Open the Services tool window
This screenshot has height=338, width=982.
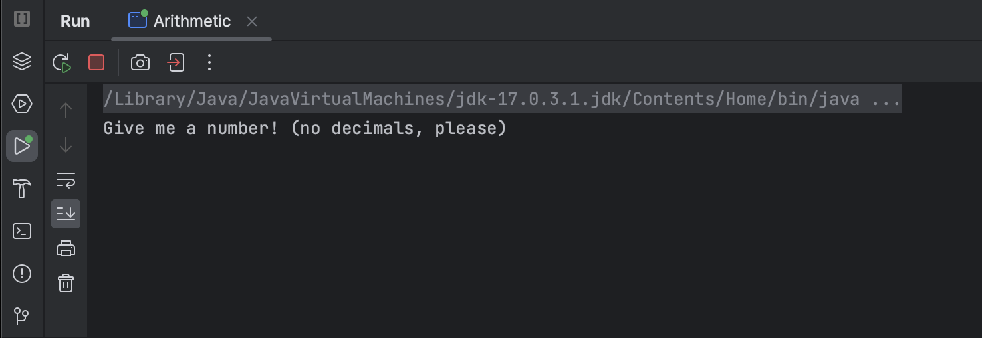(22, 104)
